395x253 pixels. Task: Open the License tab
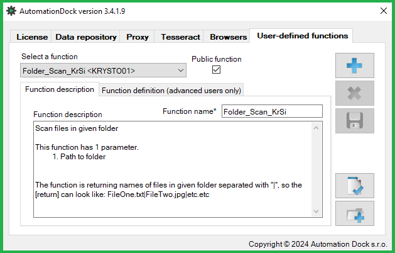[x=32, y=37]
